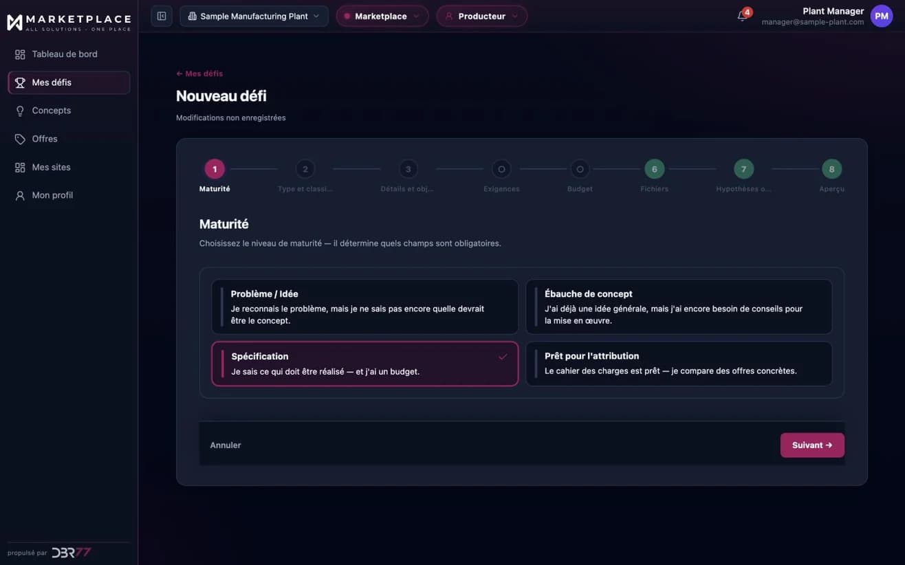The height and width of the screenshot is (565, 905).
Task: Select the Problème / Idée maturity option
Action: pos(364,307)
